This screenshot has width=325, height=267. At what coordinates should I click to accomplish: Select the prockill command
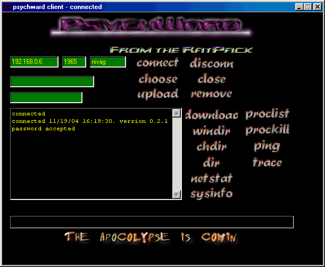(x=267, y=131)
